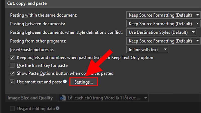Open Pasting within the same document dropdown
The height and width of the screenshot is (113, 201).
(163, 15)
